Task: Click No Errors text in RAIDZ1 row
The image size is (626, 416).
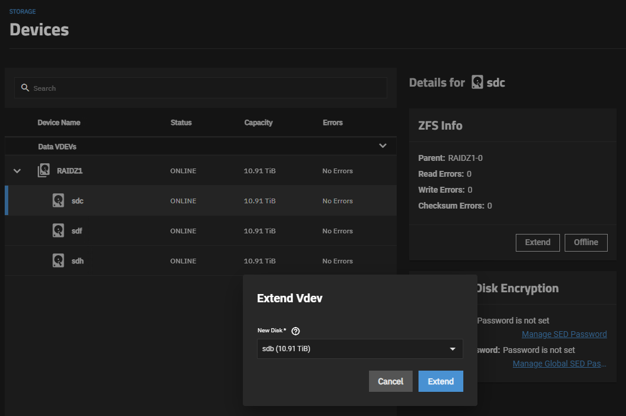Action: (x=337, y=171)
